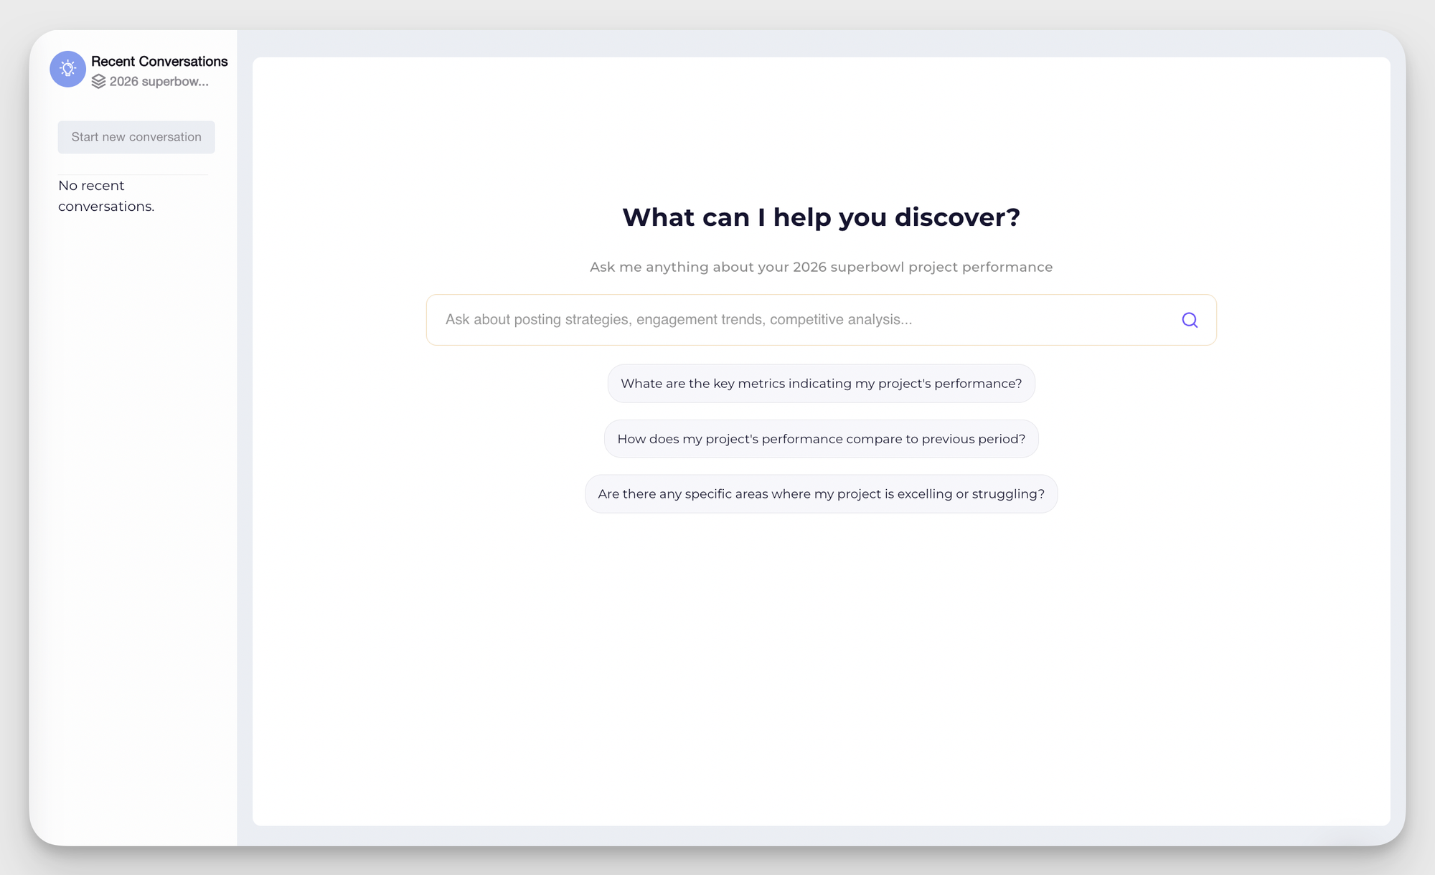Click the No recent conversations text
The width and height of the screenshot is (1435, 875).
[x=106, y=196]
